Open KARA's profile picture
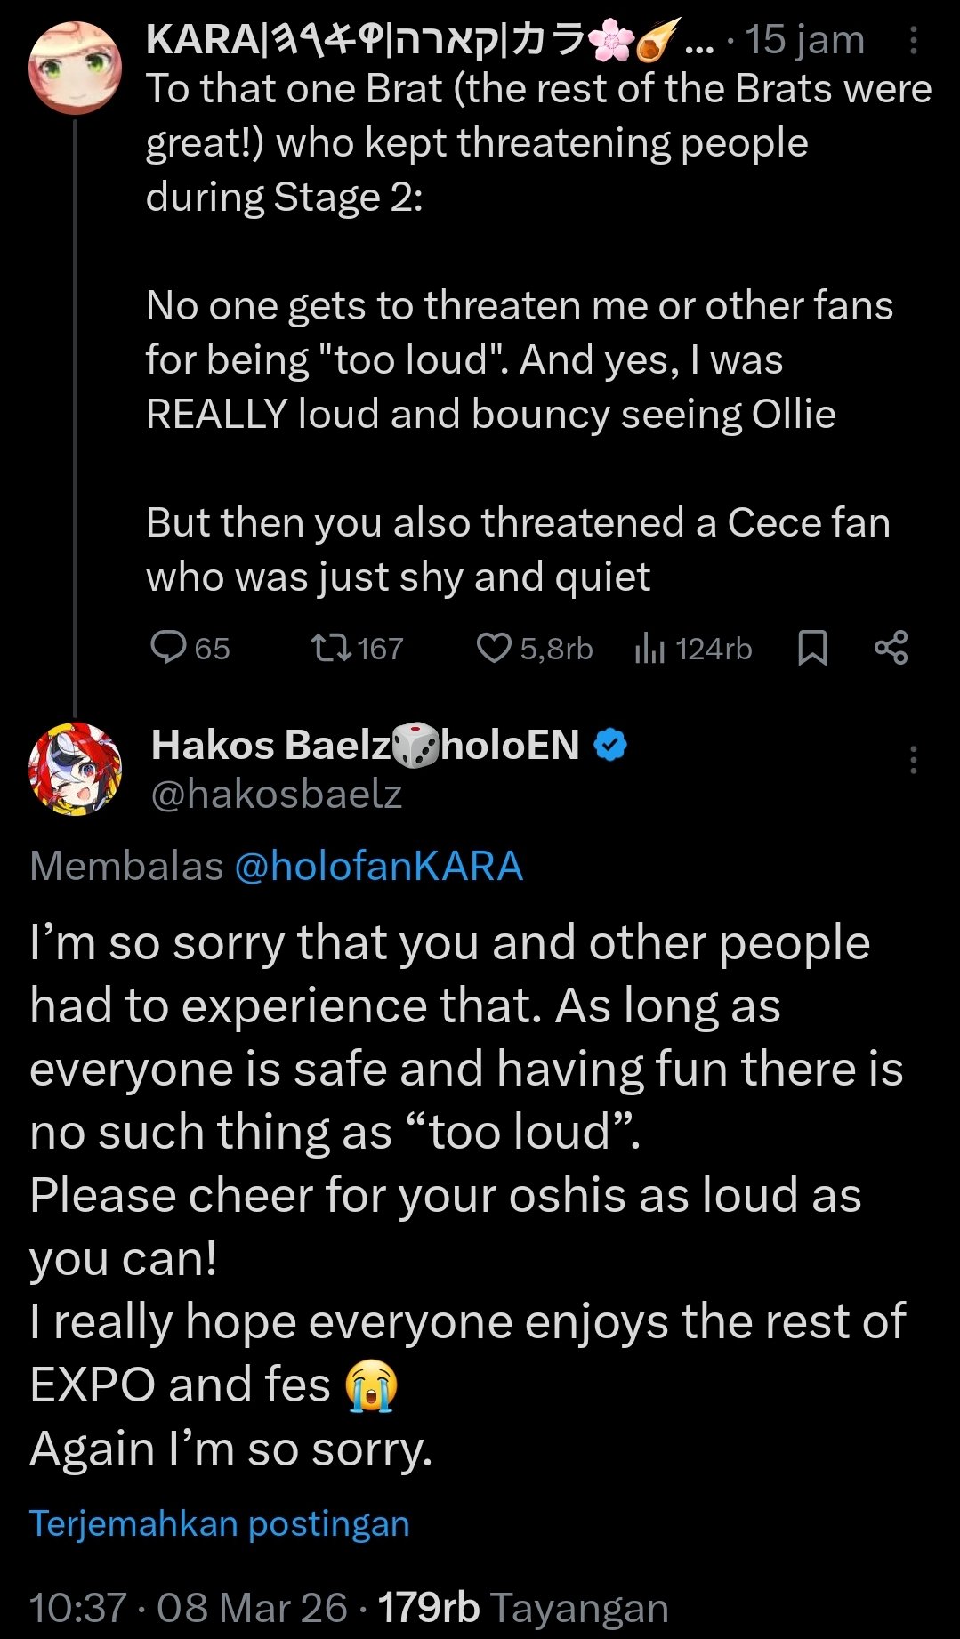Viewport: 960px width, 1639px height. (75, 69)
